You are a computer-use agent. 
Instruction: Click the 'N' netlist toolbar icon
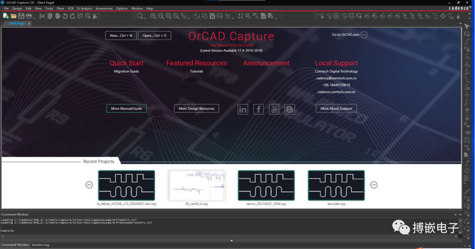coord(212,16)
